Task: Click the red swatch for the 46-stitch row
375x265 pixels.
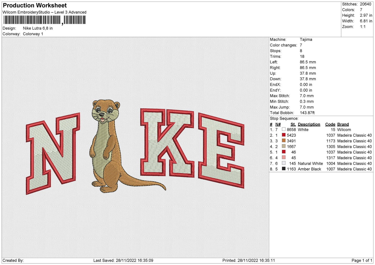Action: click(x=284, y=152)
